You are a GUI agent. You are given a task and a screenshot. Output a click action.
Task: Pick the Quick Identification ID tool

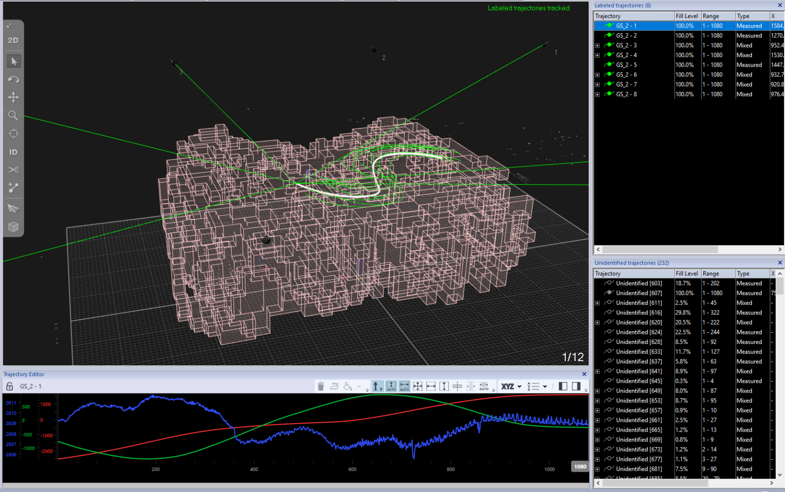13,152
